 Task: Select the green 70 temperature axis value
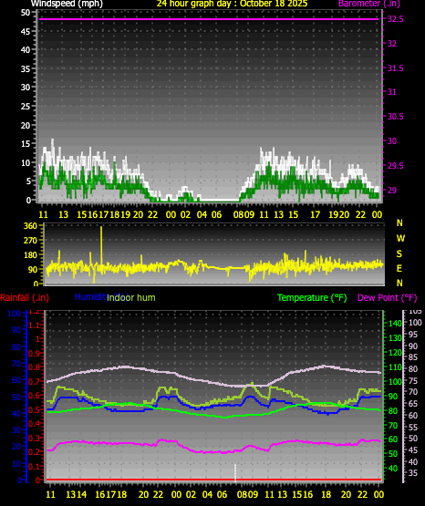(x=393, y=426)
